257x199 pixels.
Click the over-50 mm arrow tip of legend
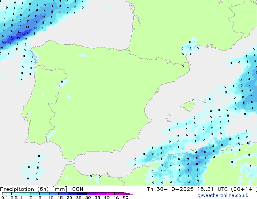pos(128,194)
